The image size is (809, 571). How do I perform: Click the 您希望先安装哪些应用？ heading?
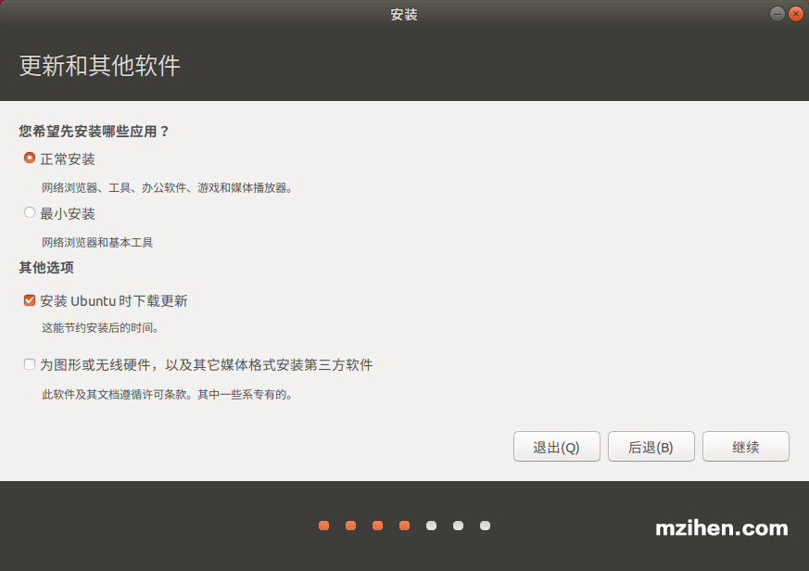94,131
